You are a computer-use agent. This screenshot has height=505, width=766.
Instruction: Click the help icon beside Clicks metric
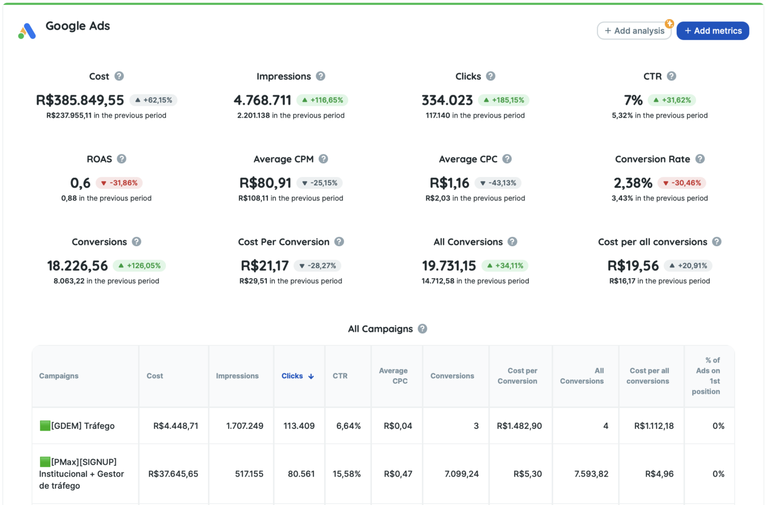[x=490, y=76]
